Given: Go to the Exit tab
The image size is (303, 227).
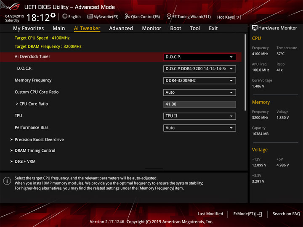Looking at the screenshot, I should coord(213,29).
